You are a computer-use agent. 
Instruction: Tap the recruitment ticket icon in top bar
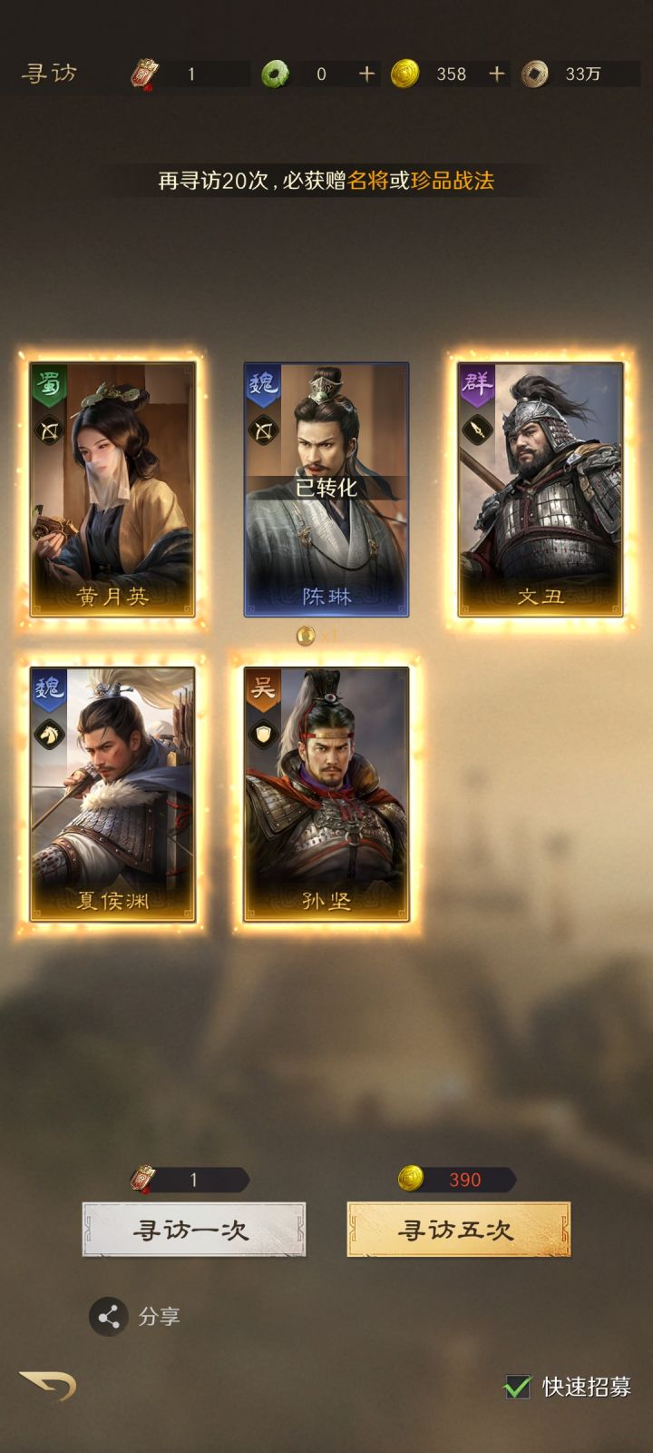coord(145,74)
